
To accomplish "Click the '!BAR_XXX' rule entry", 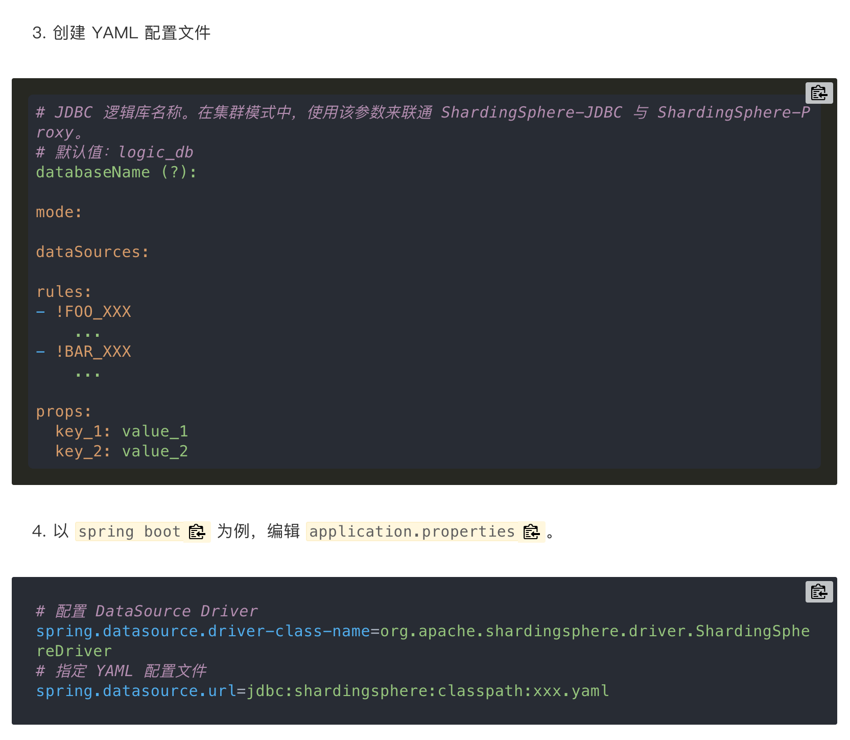I will click(x=93, y=352).
